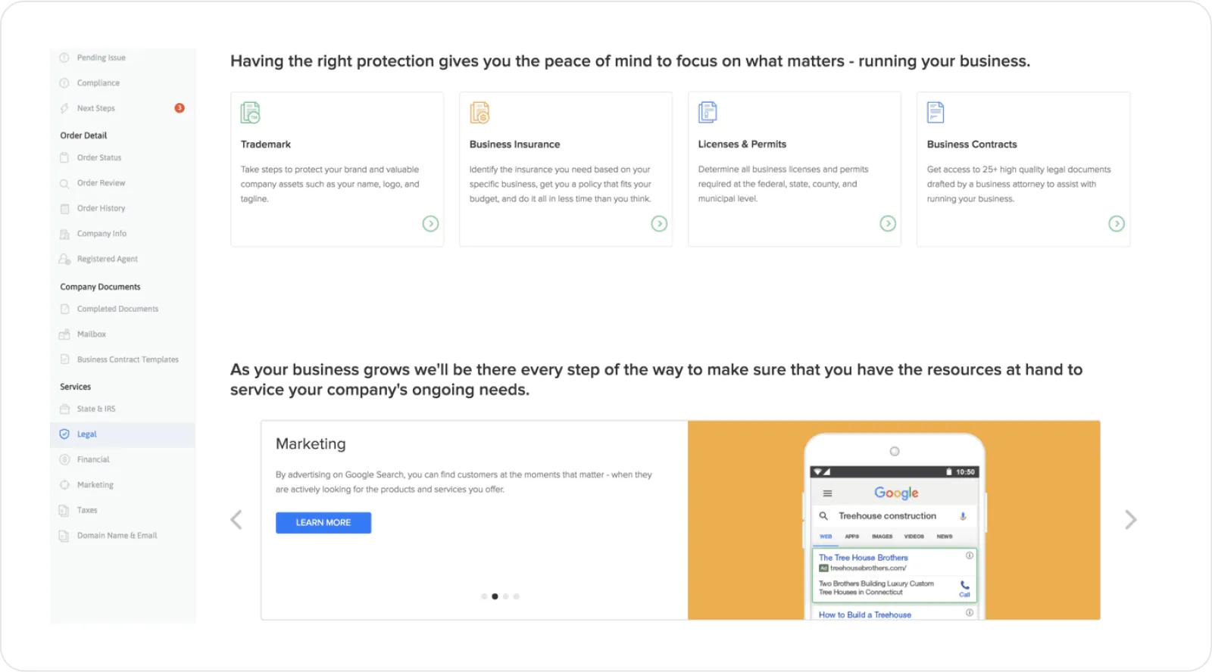Click the microphone icon in Google search mockup
This screenshot has height=672, width=1212.
click(x=963, y=516)
